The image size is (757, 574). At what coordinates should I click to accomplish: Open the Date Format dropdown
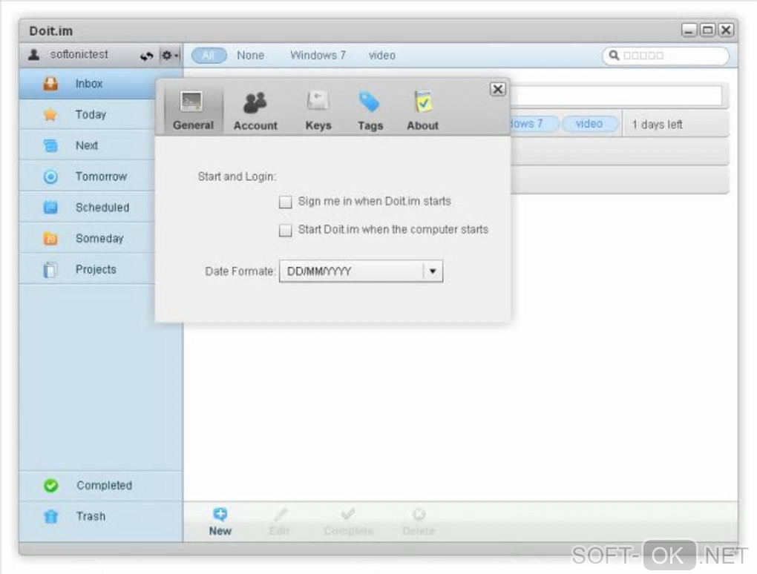[361, 271]
